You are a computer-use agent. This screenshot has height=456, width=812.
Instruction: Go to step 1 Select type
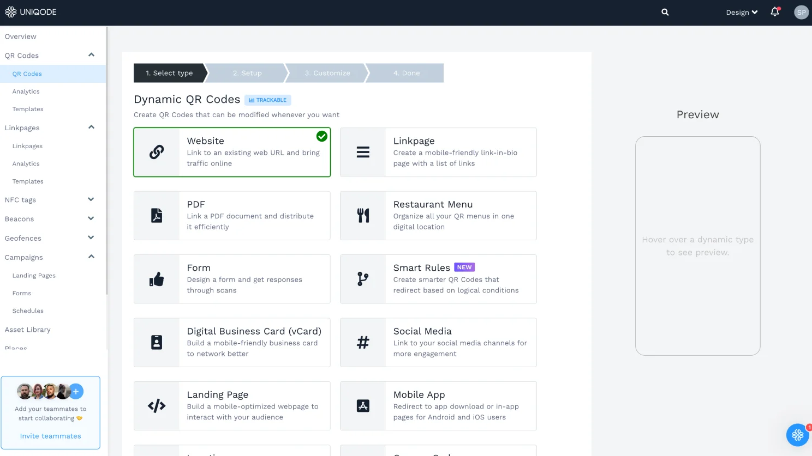click(169, 73)
